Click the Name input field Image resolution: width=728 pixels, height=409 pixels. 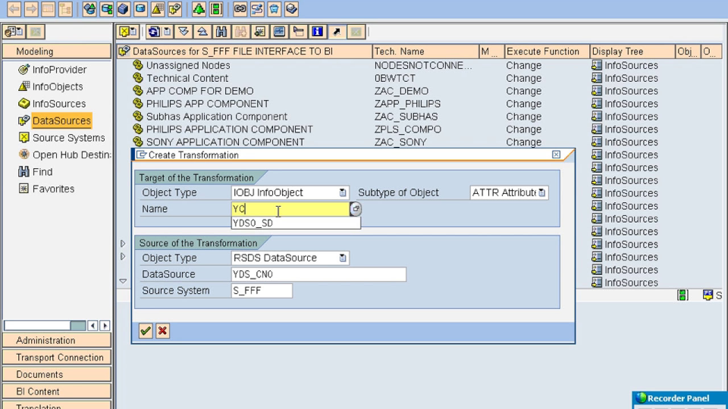point(290,209)
